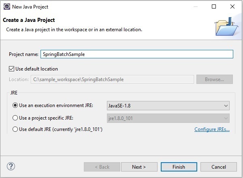
Task: Maximize the New Java Project dialog
Action: tap(213, 6)
